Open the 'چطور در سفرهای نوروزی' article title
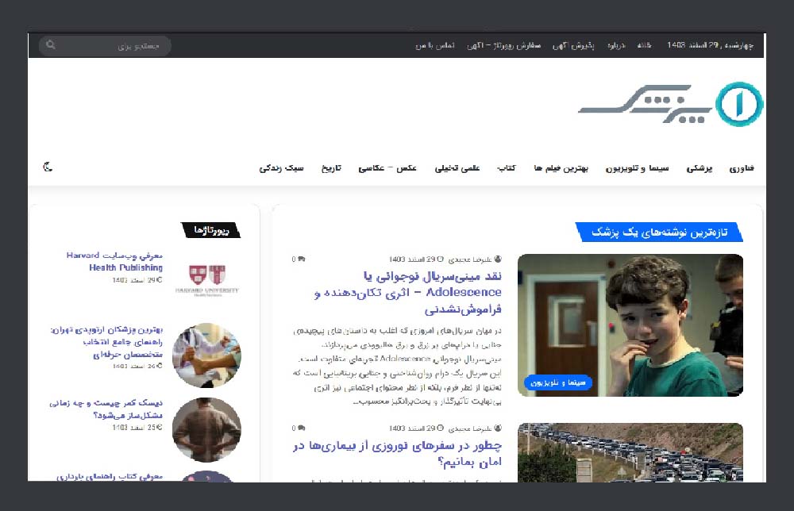 [397, 453]
